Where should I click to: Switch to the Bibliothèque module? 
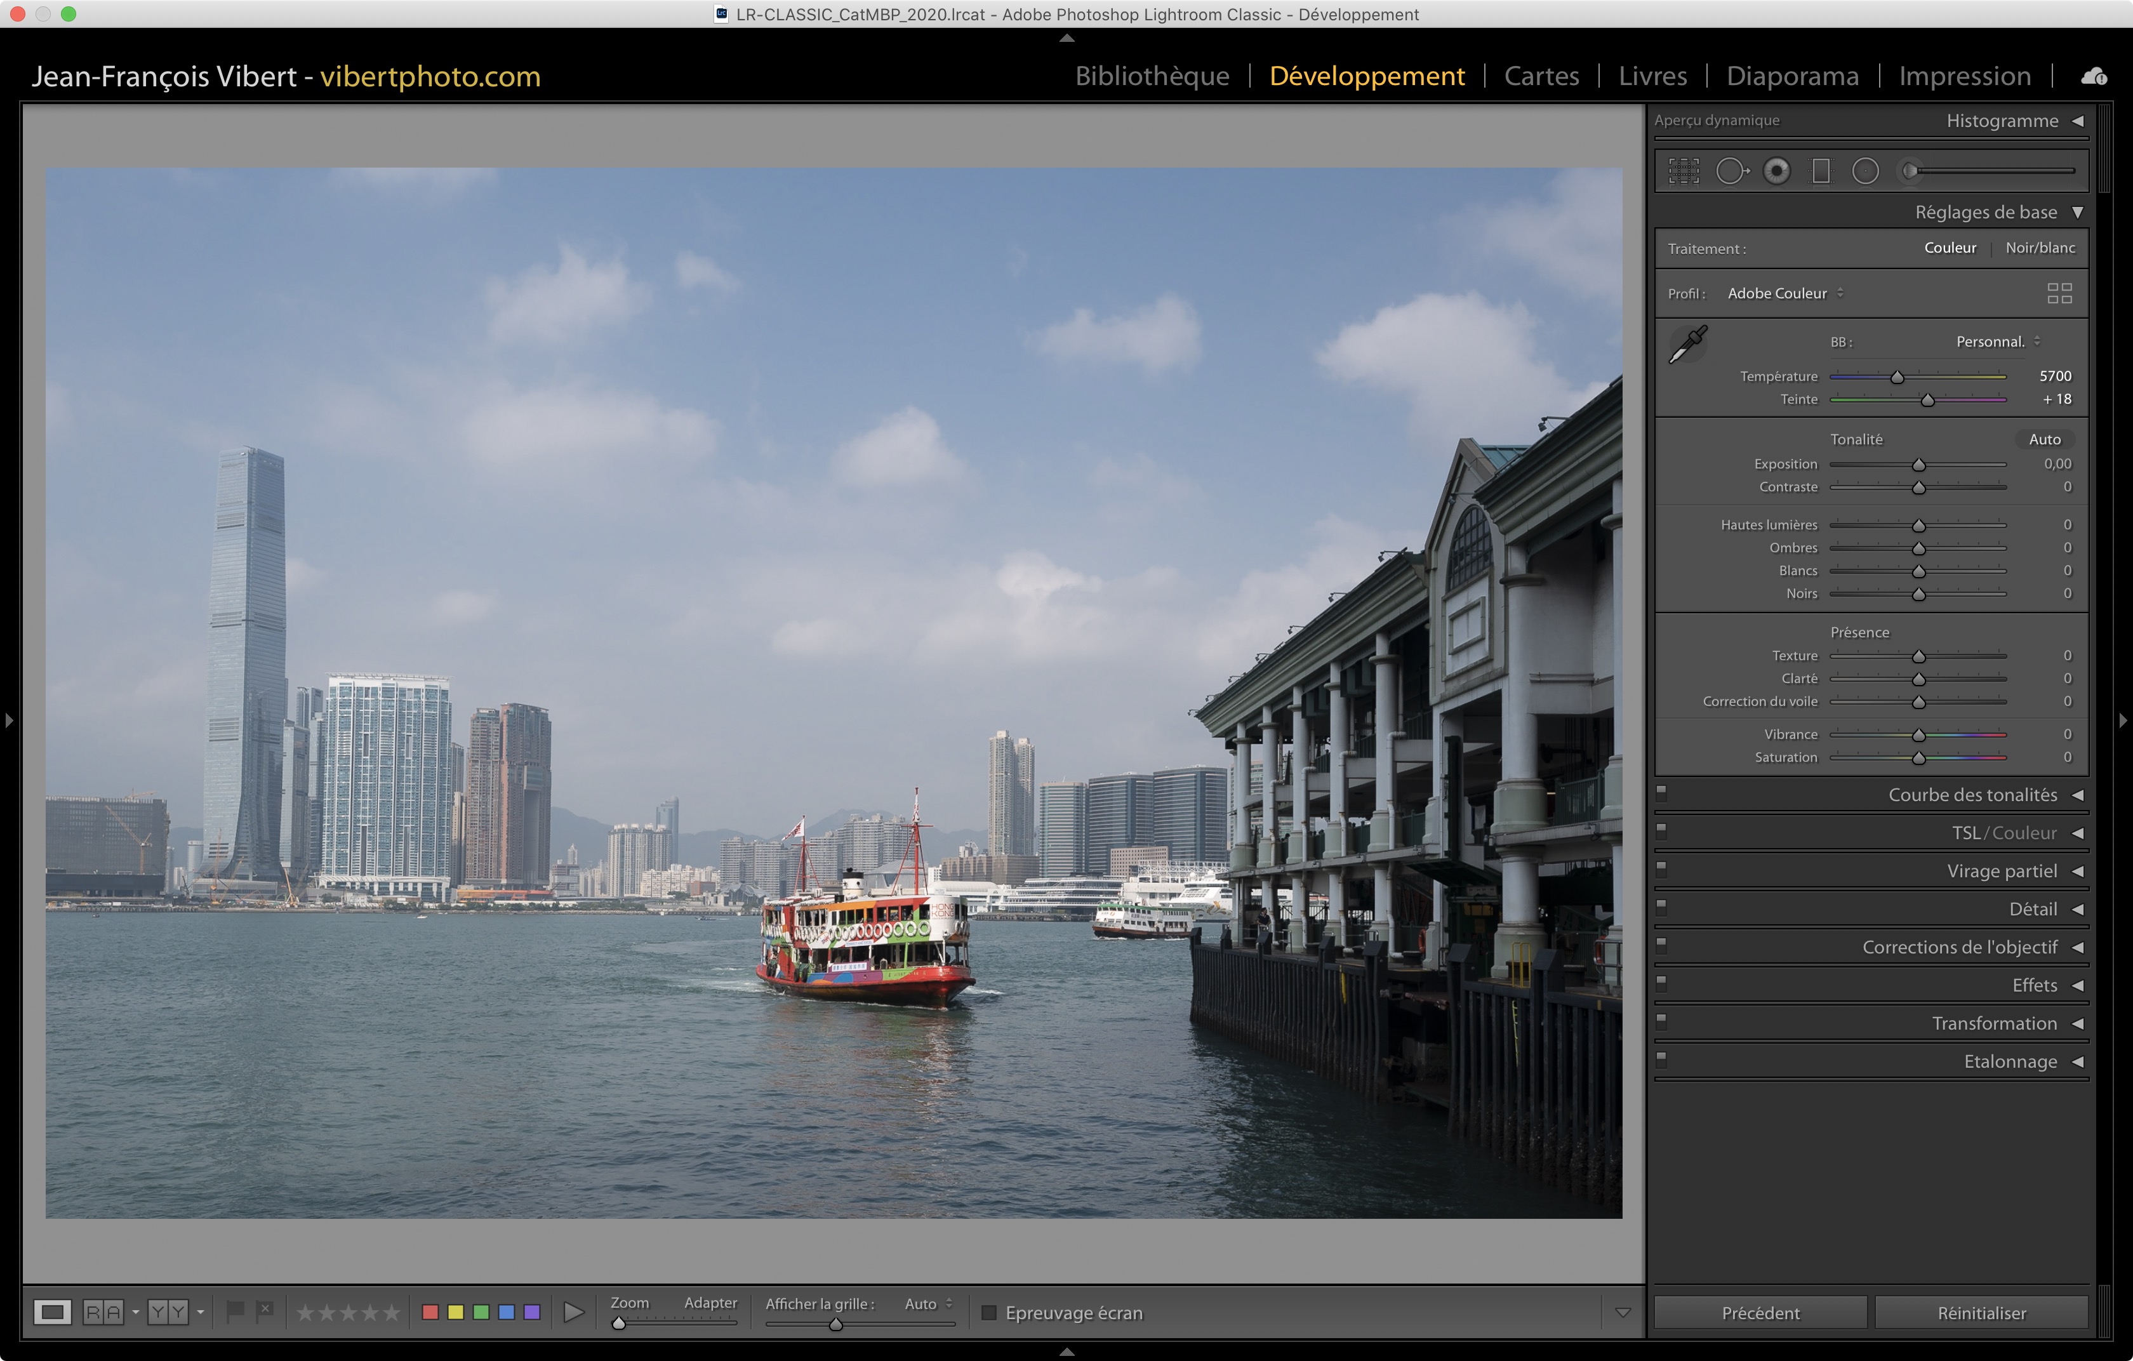(x=1152, y=76)
